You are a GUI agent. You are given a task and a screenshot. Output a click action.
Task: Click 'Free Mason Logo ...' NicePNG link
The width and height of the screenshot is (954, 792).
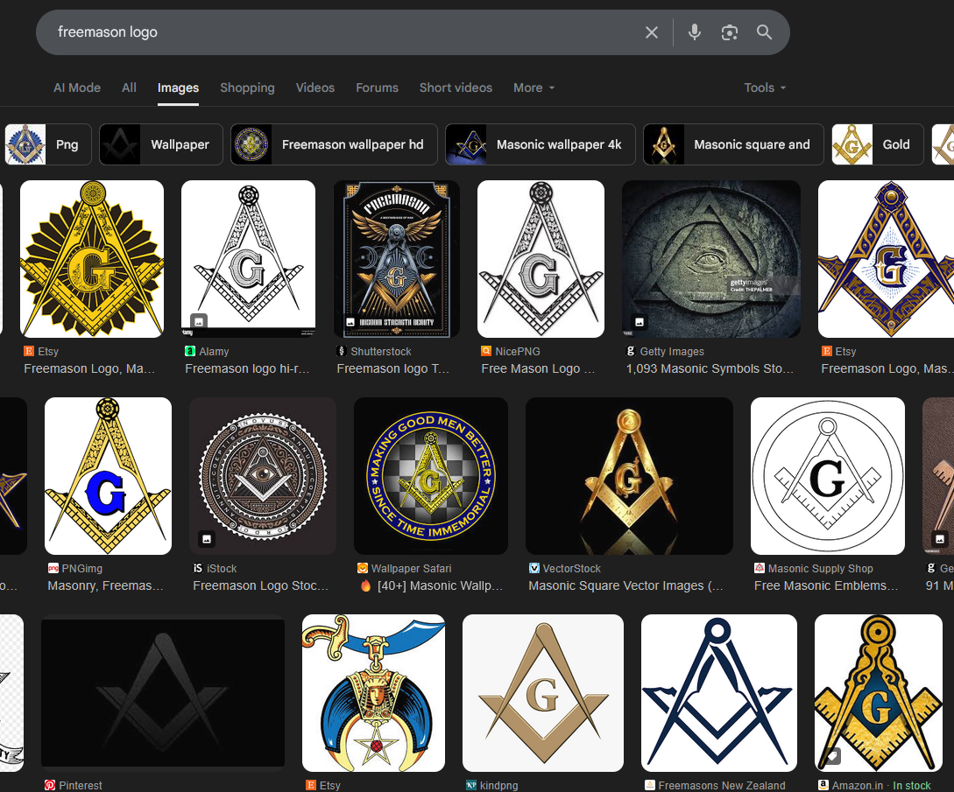coord(538,368)
